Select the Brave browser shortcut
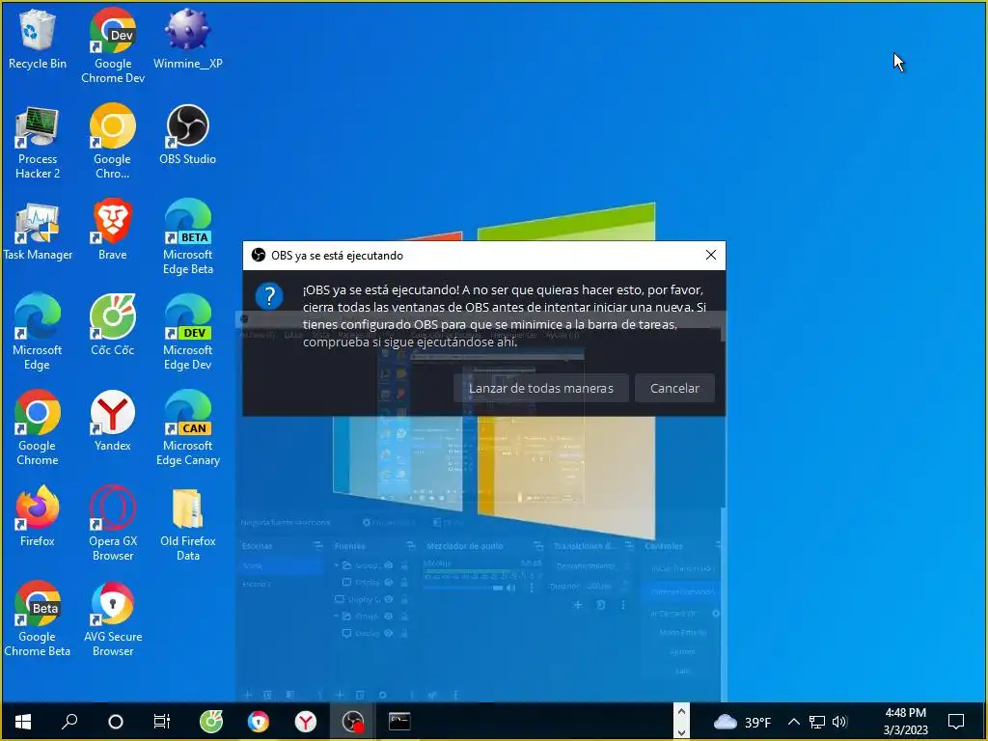Viewport: 988px width, 741px height. tap(112, 231)
